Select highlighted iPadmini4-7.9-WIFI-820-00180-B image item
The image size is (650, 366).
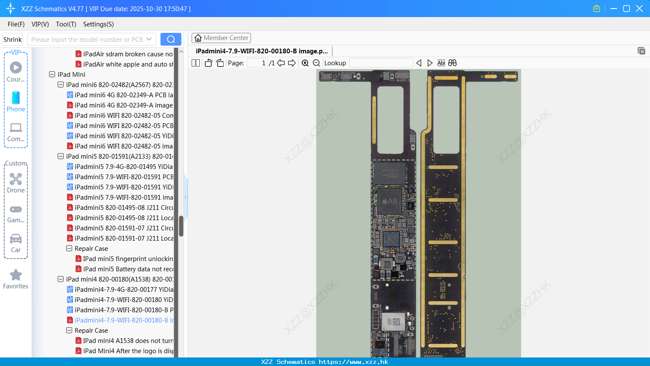pyautogui.click(x=120, y=320)
